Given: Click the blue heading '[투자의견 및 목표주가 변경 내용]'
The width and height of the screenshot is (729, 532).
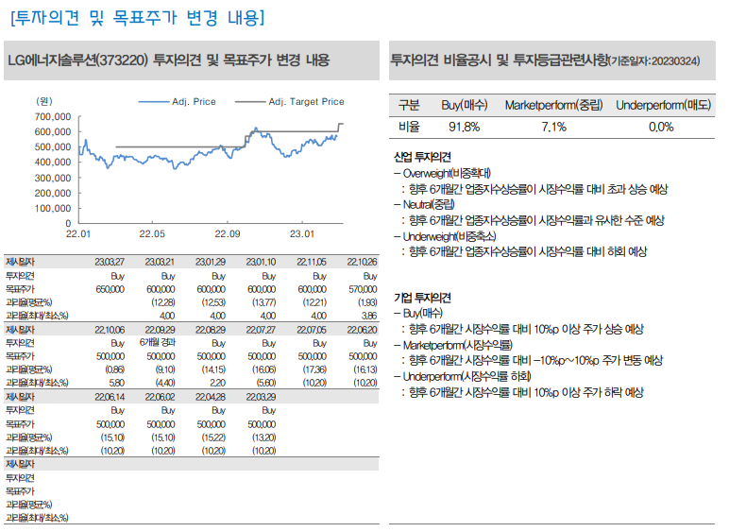Looking at the screenshot, I should (137, 18).
